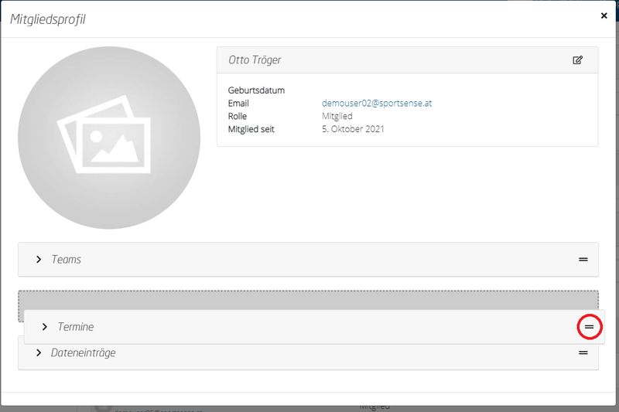
Task: Expand the Dateneinträge section chevron
Action: tap(39, 352)
